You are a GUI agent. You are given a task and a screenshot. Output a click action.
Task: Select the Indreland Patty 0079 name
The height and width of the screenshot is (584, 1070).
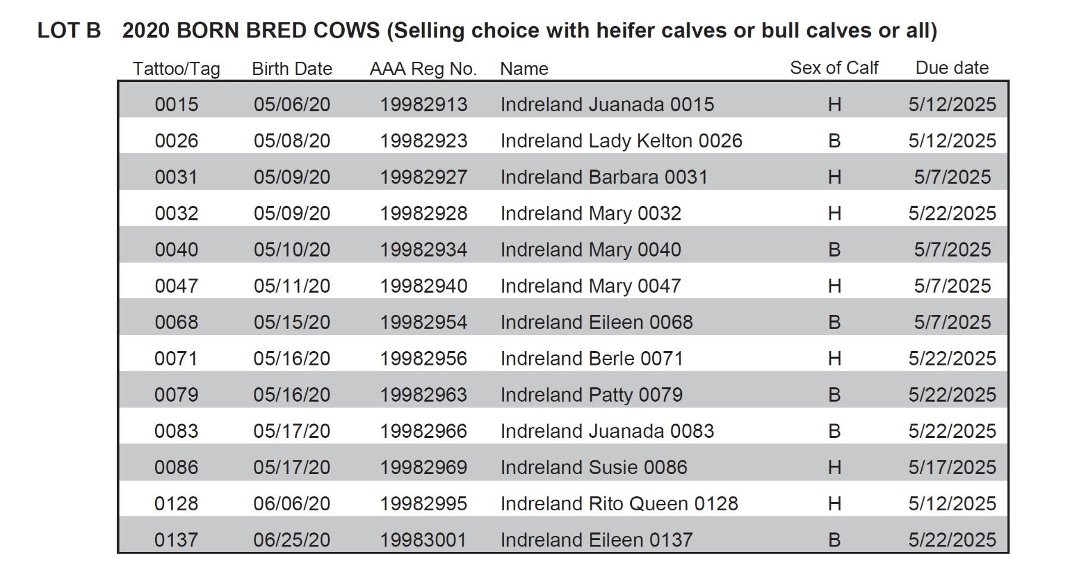(591, 394)
